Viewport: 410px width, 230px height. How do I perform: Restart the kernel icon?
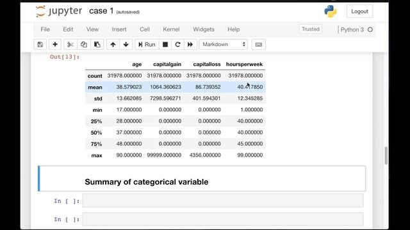[178, 45]
